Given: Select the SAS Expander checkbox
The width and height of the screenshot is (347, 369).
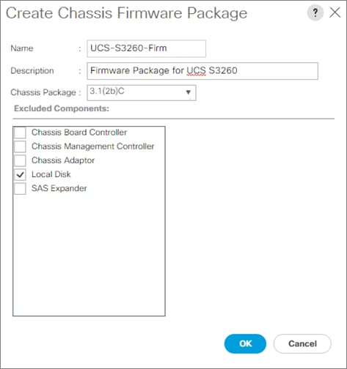Looking at the screenshot, I should [x=20, y=189].
